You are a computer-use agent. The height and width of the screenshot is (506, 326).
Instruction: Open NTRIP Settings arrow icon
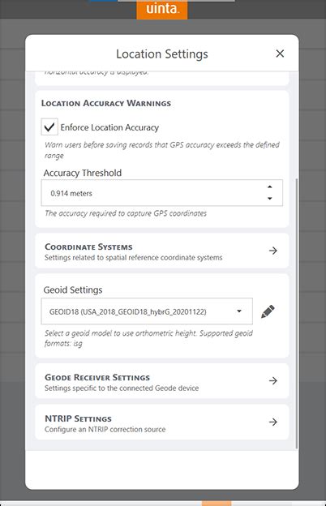coord(273,422)
